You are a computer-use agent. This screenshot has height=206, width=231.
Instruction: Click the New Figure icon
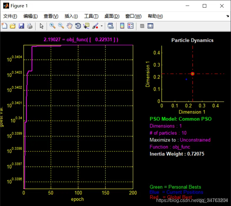[4, 26]
